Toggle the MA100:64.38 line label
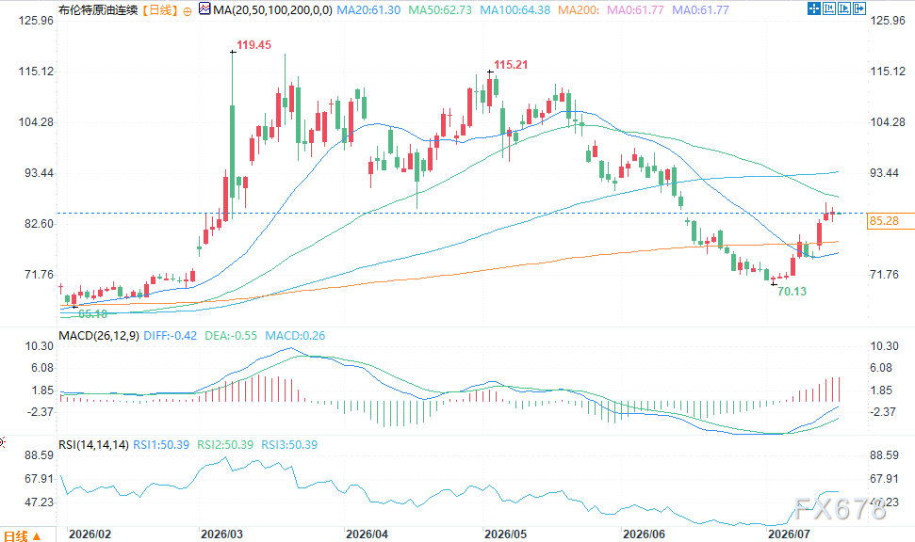Viewport: 915px width, 542px height. (x=515, y=10)
